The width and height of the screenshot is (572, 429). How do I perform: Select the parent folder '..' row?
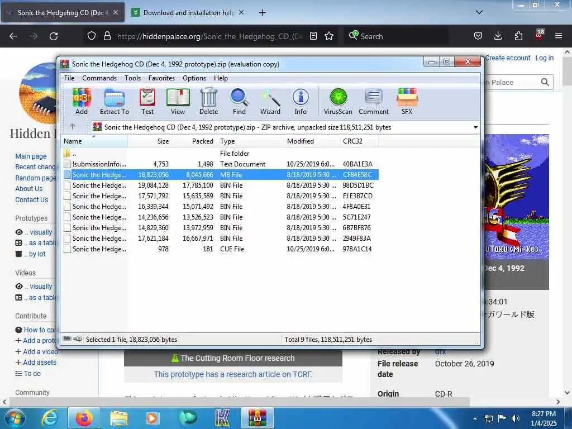coord(220,154)
